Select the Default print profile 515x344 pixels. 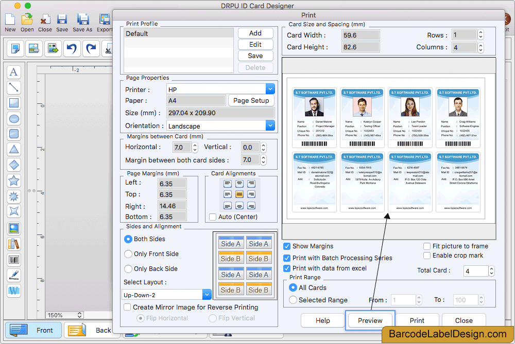(179, 33)
